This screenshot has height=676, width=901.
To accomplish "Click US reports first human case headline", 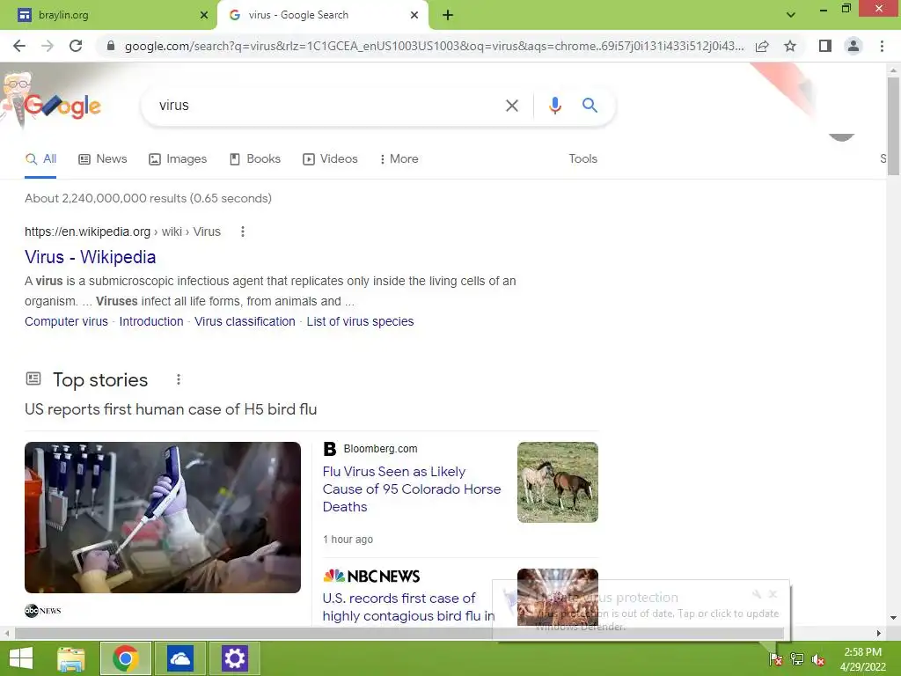I will pos(171,409).
